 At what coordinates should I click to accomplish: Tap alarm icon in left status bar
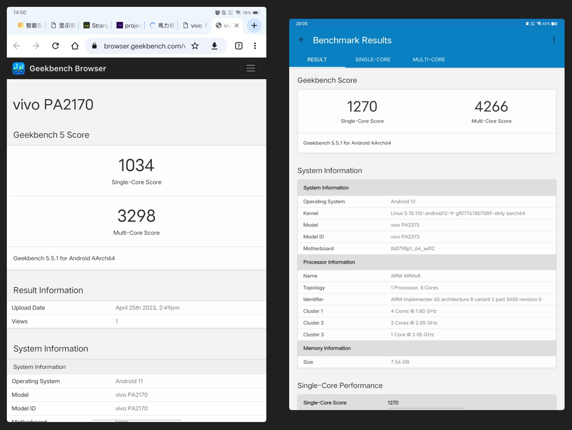point(217,13)
